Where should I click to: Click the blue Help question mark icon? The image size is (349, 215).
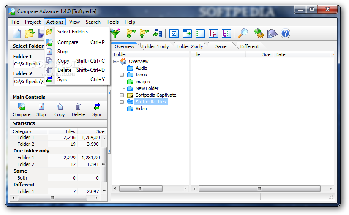(285, 34)
